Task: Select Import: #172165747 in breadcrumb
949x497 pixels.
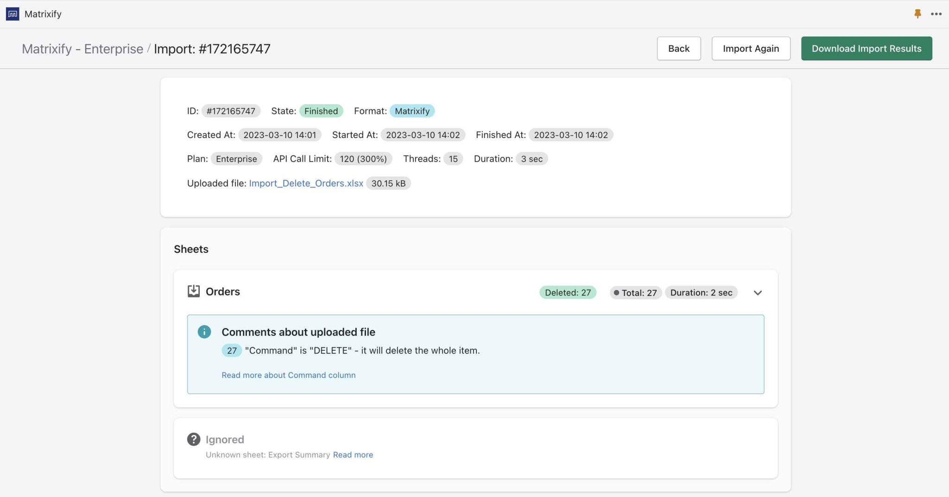Action: point(212,49)
